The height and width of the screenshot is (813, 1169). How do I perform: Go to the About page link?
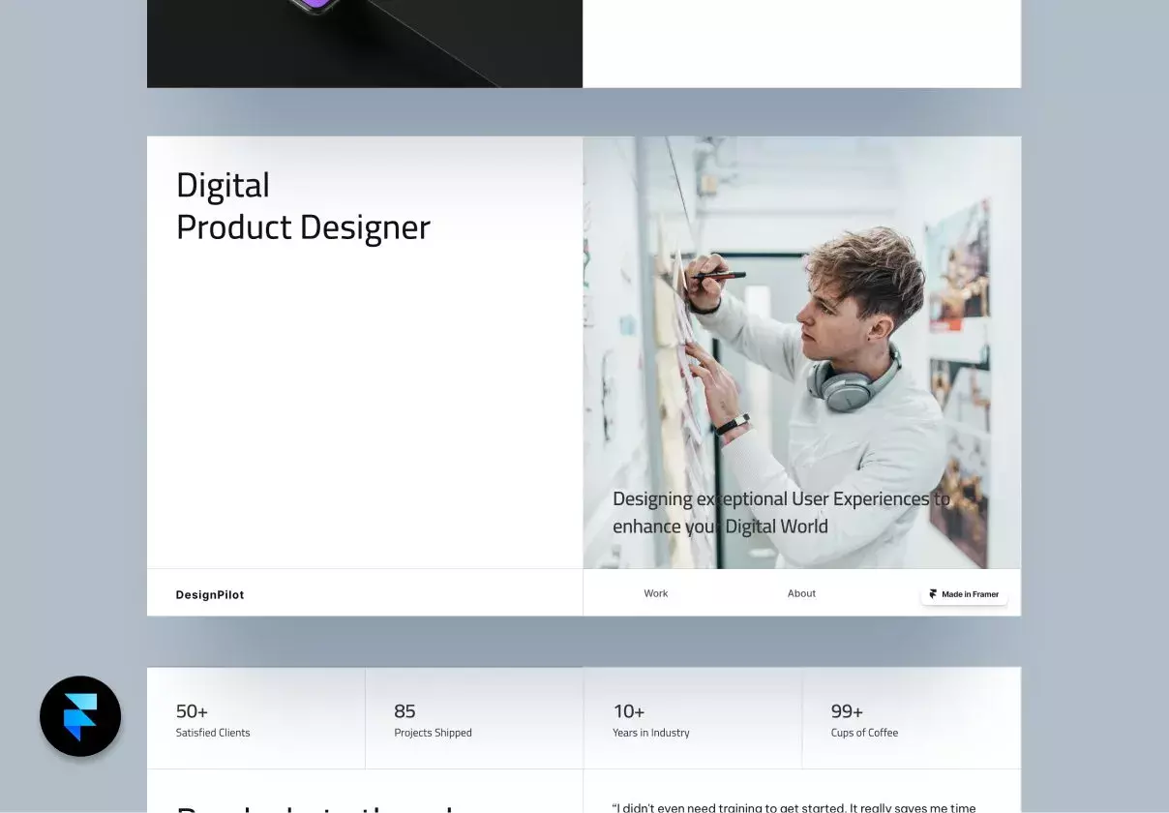pyautogui.click(x=801, y=593)
